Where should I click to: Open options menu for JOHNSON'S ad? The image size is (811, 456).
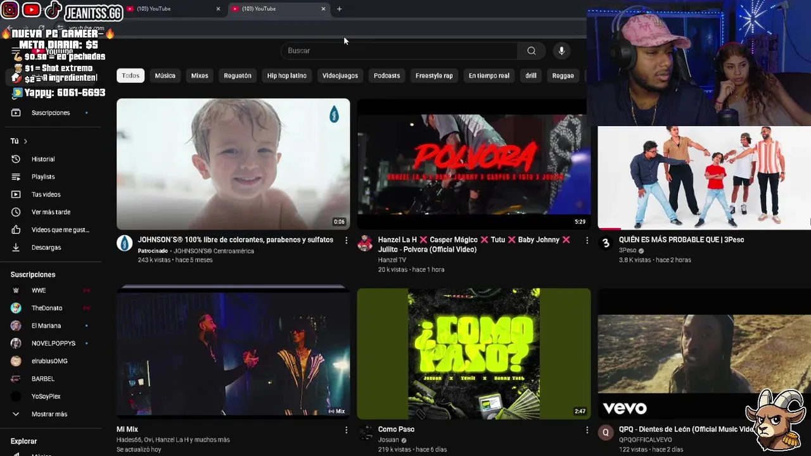click(x=346, y=241)
